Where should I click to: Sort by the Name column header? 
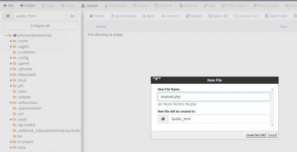(101, 27)
